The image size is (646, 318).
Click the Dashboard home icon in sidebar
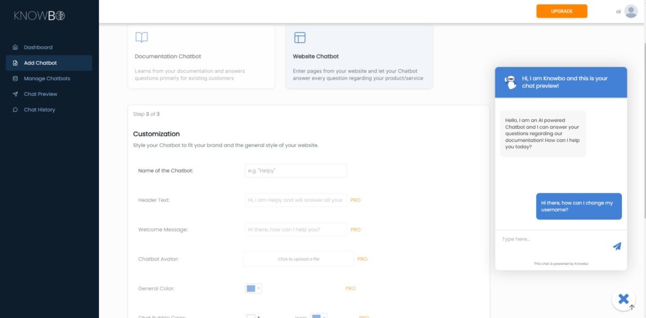tap(15, 47)
